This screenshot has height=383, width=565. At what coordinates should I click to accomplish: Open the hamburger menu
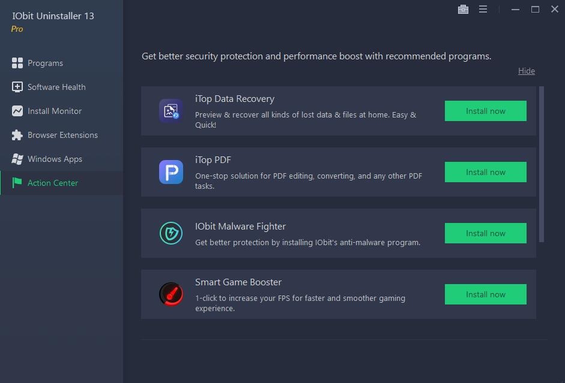coord(483,9)
